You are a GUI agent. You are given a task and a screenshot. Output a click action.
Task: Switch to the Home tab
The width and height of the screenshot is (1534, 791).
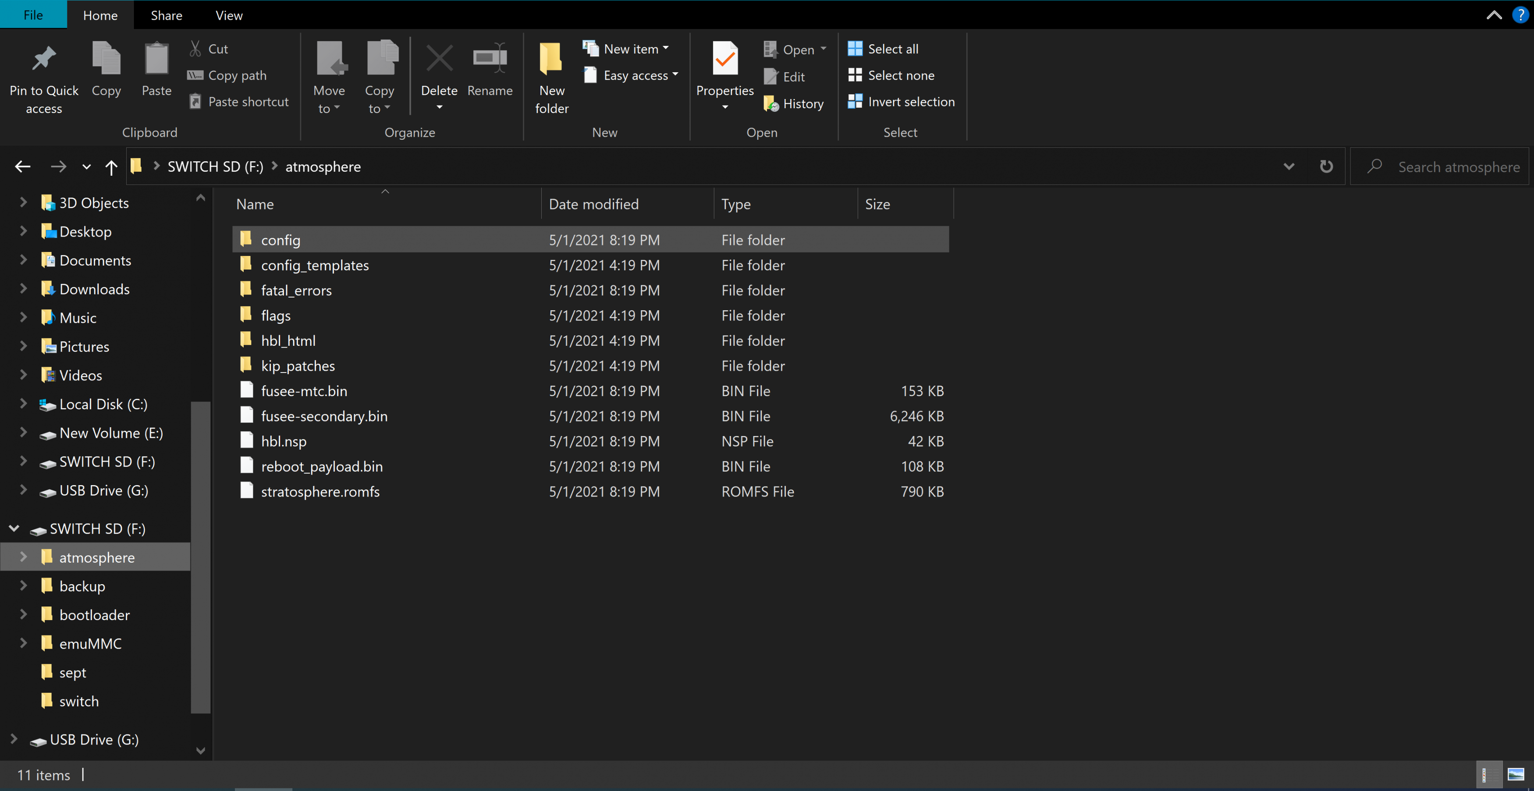point(100,15)
